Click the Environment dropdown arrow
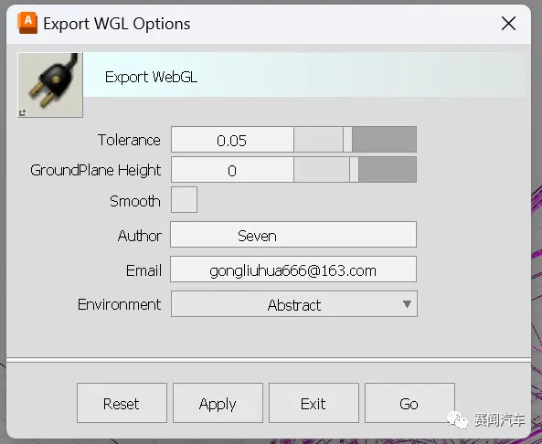 coord(407,304)
